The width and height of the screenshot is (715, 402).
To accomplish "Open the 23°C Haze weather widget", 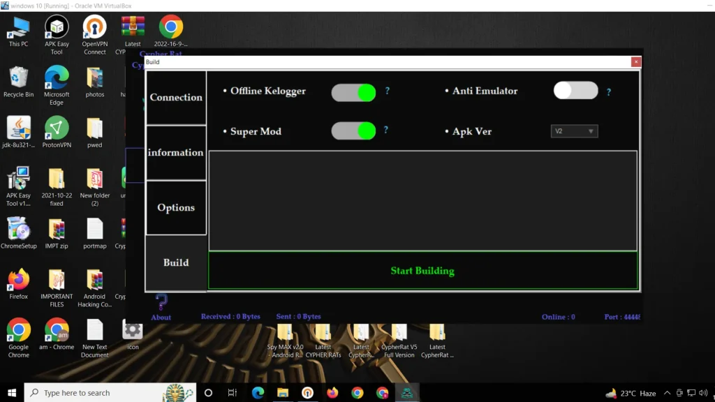I will pyautogui.click(x=631, y=393).
